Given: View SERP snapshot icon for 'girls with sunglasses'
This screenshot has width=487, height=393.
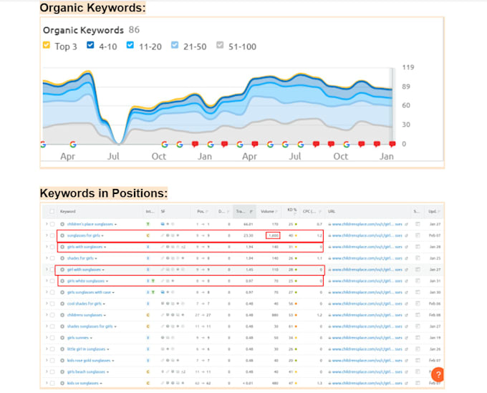Looking at the screenshot, I should [418, 247].
